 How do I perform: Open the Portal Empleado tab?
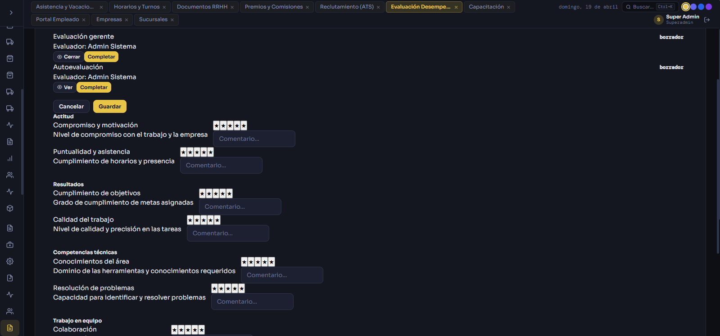point(57,19)
